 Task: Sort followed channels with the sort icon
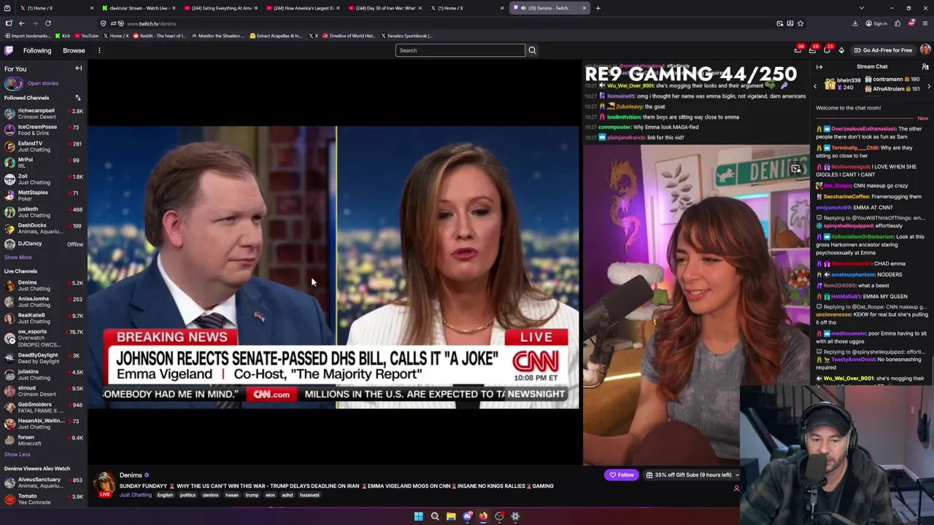[78, 98]
